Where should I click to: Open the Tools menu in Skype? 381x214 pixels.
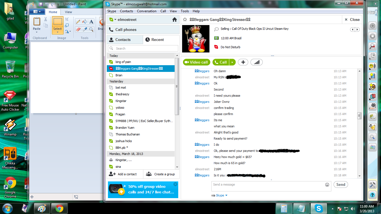(x=185, y=11)
